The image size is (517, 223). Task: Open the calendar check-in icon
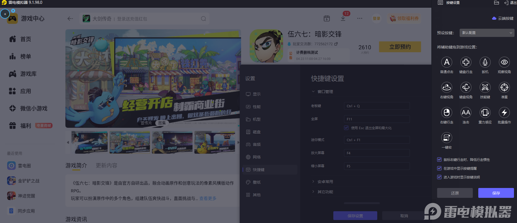pos(327,18)
